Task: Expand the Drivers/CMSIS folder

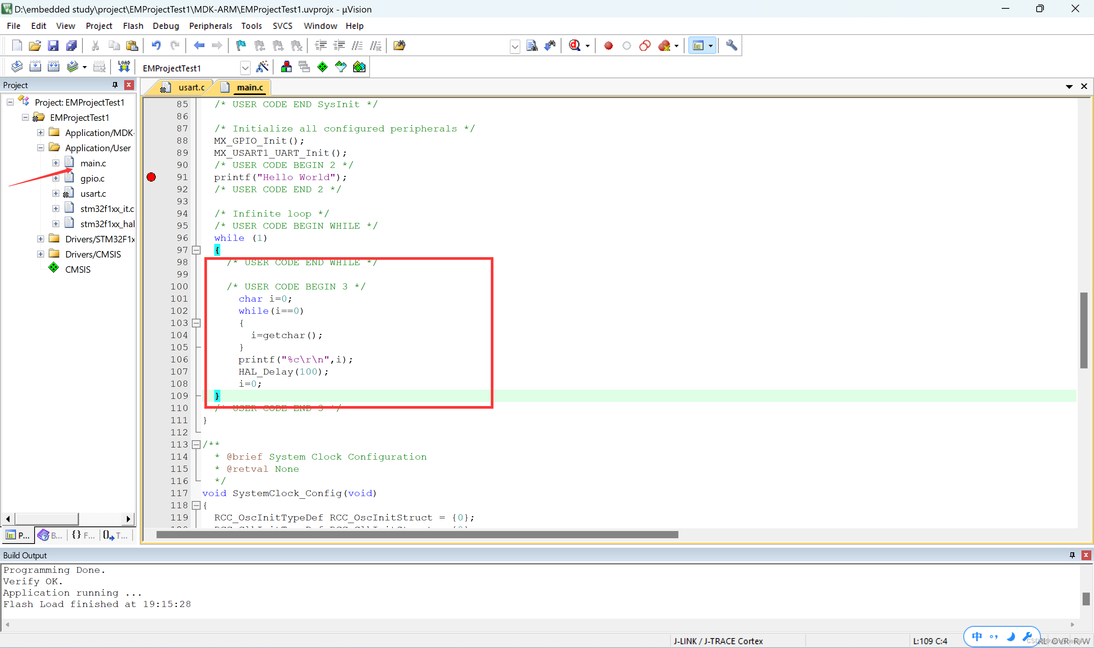Action: [41, 254]
